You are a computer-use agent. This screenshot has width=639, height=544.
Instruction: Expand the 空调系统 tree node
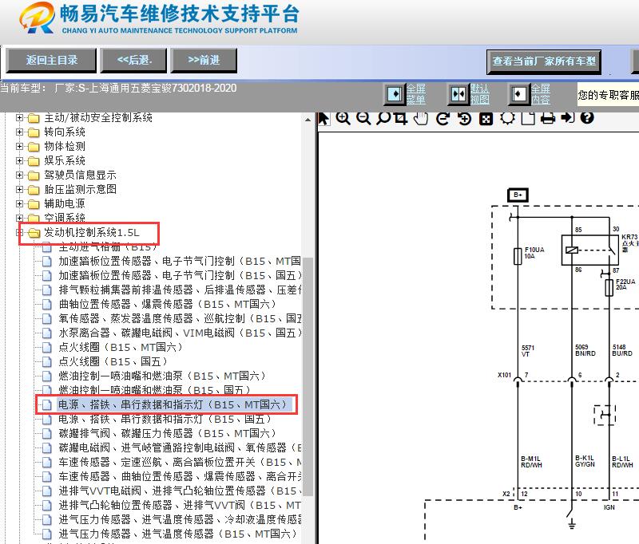19,218
